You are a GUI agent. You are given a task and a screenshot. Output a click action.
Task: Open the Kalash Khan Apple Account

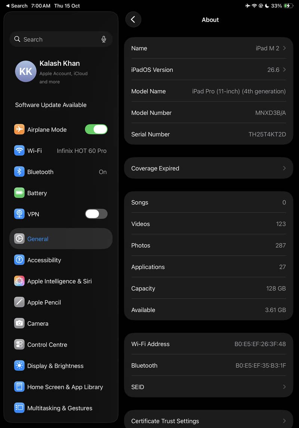point(61,71)
